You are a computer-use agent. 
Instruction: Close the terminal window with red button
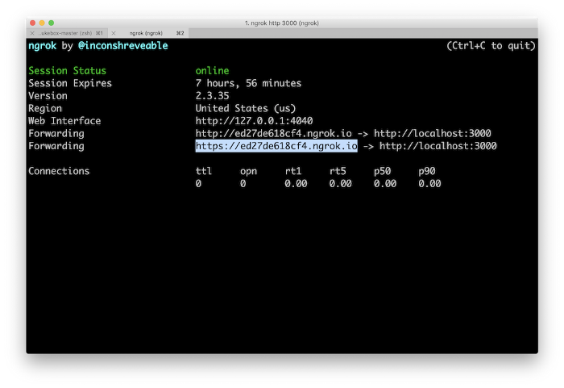pyautogui.click(x=33, y=23)
